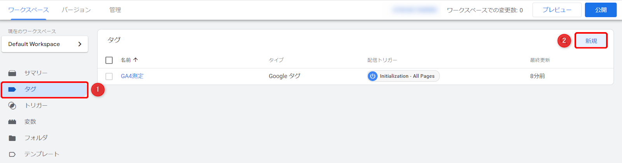Check the GA4測定 row checkbox
Viewport: 622px width, 163px height.
pyautogui.click(x=109, y=76)
